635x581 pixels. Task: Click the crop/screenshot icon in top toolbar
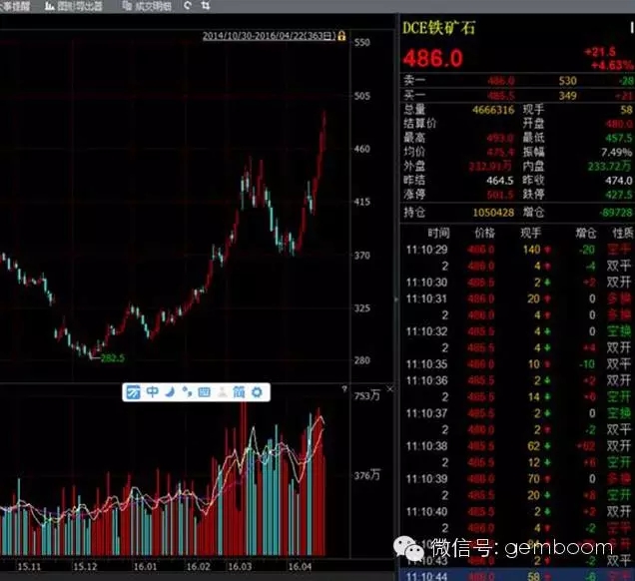(x=205, y=6)
